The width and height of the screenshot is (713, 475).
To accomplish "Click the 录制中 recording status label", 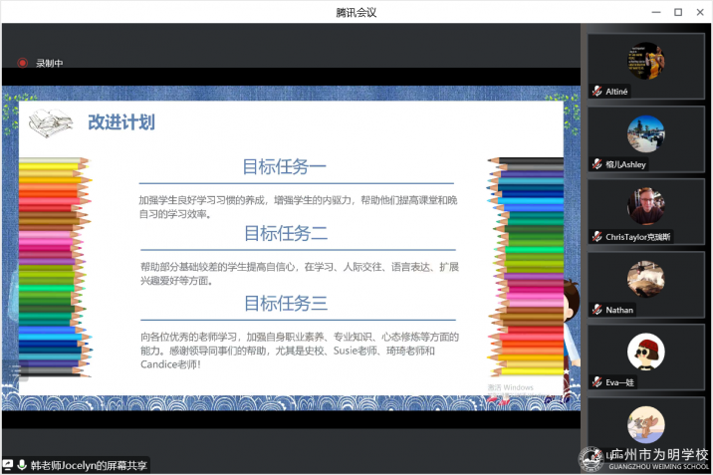I will click(x=50, y=63).
